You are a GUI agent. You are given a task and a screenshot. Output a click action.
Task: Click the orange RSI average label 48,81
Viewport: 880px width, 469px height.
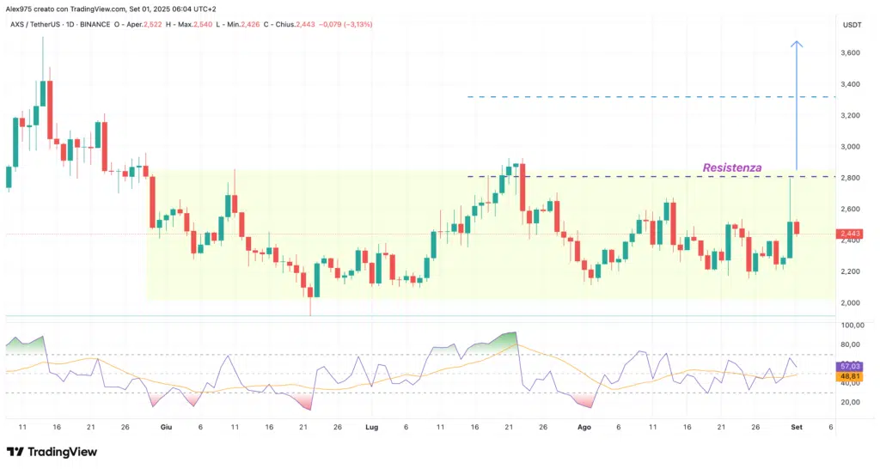point(853,376)
